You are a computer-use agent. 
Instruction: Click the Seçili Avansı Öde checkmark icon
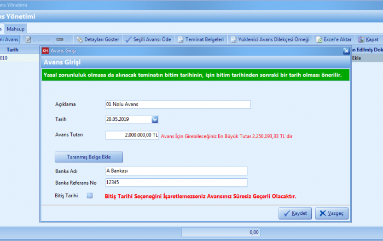(129, 39)
